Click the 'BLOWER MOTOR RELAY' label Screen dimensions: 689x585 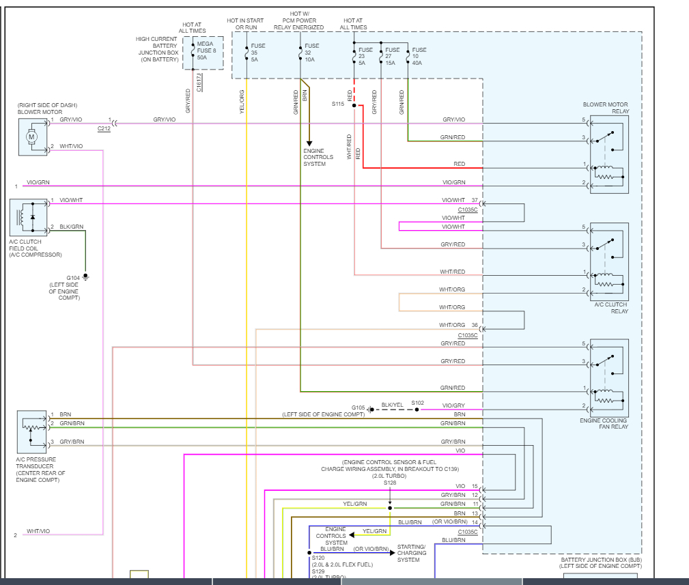pyautogui.click(x=606, y=108)
